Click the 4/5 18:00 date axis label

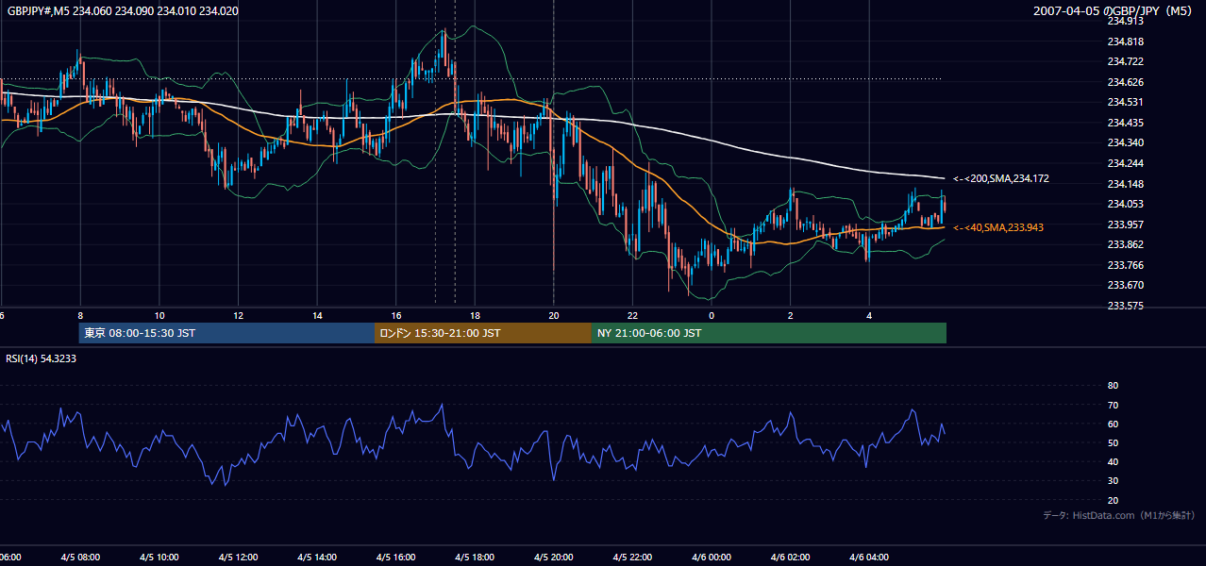(x=475, y=558)
